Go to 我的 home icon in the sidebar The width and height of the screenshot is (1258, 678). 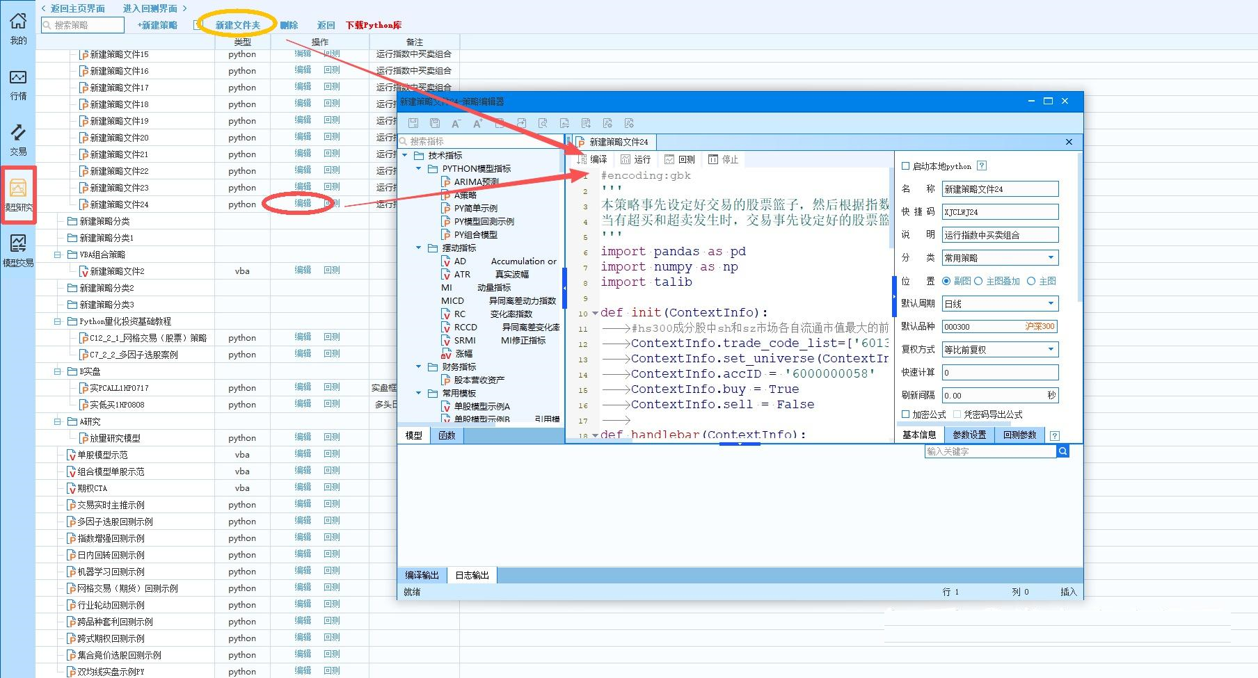[18, 29]
